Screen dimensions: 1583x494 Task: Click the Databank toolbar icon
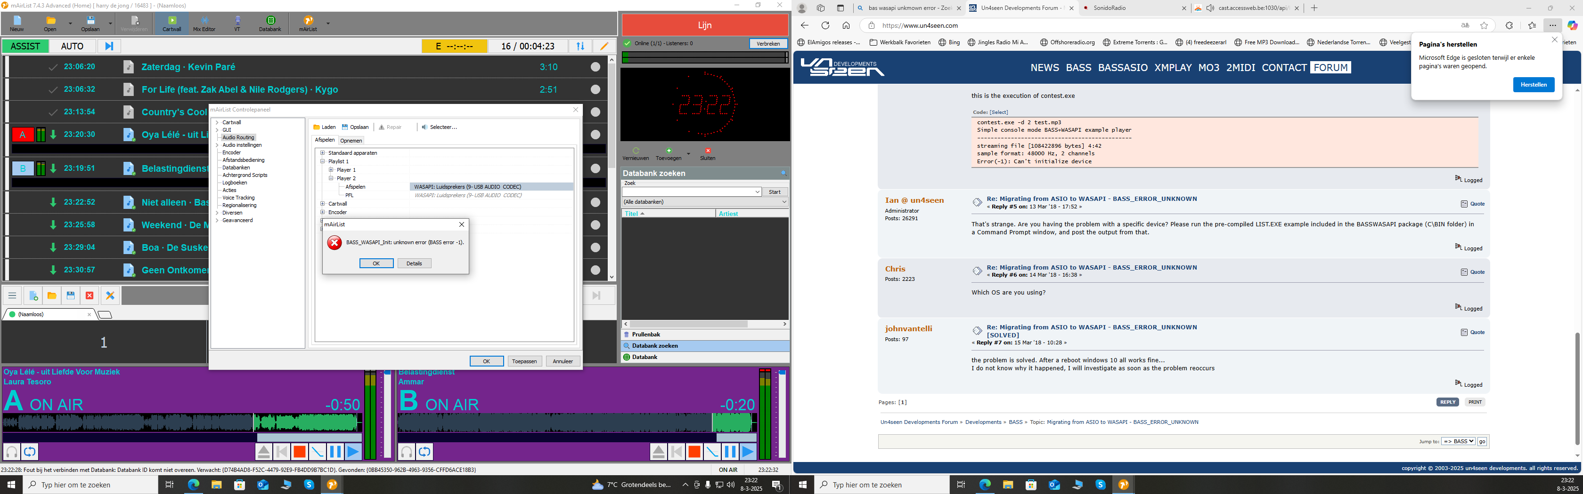tap(270, 24)
